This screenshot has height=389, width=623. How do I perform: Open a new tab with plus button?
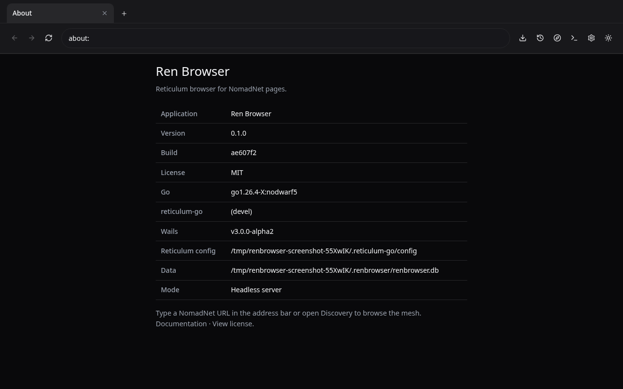coord(124,14)
